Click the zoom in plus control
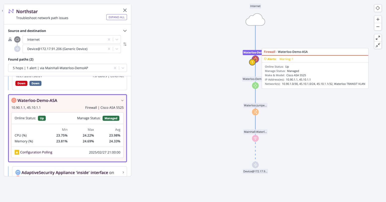The height and width of the screenshot is (202, 386). click(x=378, y=19)
